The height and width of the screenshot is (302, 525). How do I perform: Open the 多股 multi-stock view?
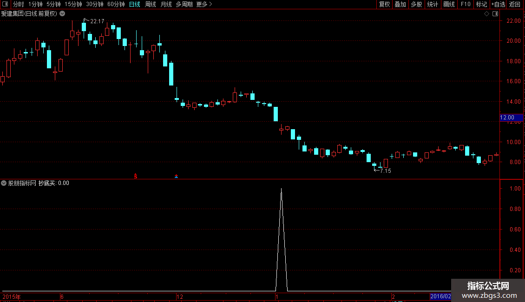[x=416, y=4]
